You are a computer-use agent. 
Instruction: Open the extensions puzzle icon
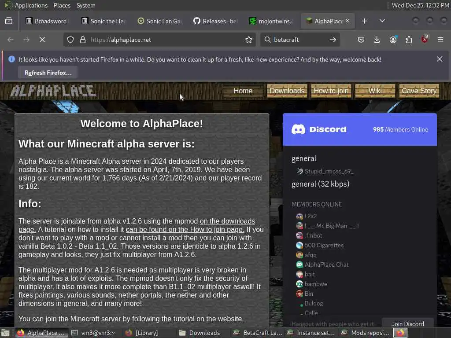(x=409, y=40)
